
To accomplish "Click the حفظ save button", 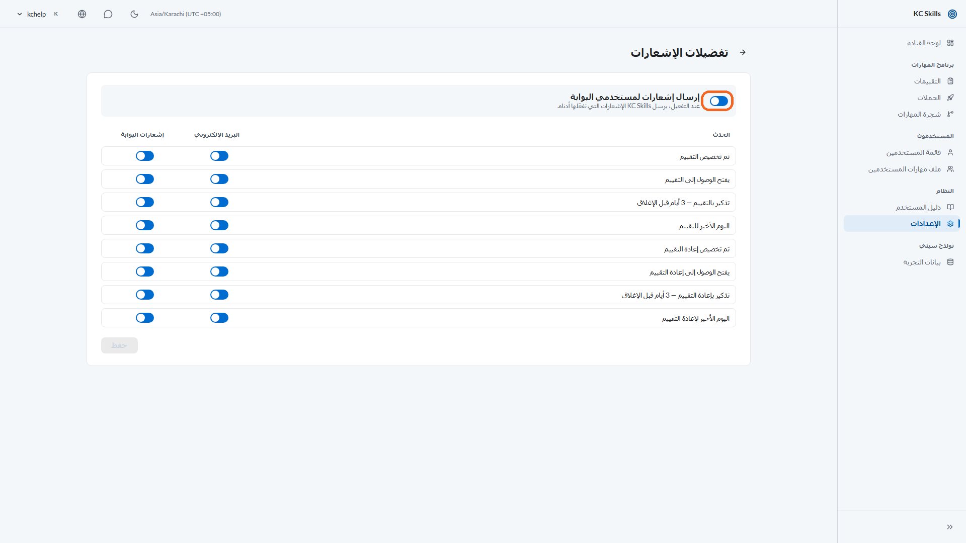I will (x=119, y=345).
